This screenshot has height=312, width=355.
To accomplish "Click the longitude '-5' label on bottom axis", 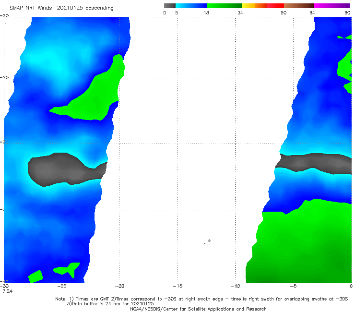I will (x=293, y=286).
